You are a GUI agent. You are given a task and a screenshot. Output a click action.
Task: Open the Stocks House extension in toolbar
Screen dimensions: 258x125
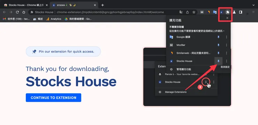pos(221,12)
